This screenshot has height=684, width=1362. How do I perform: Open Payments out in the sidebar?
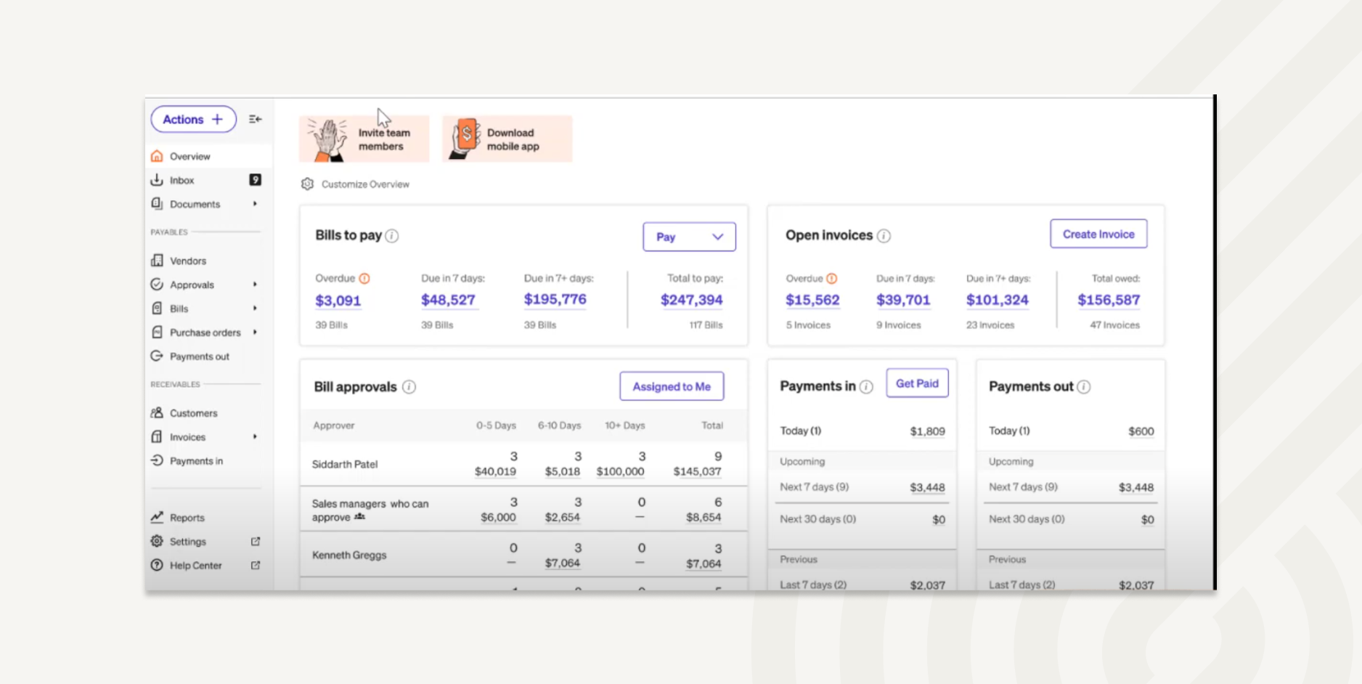coord(200,357)
